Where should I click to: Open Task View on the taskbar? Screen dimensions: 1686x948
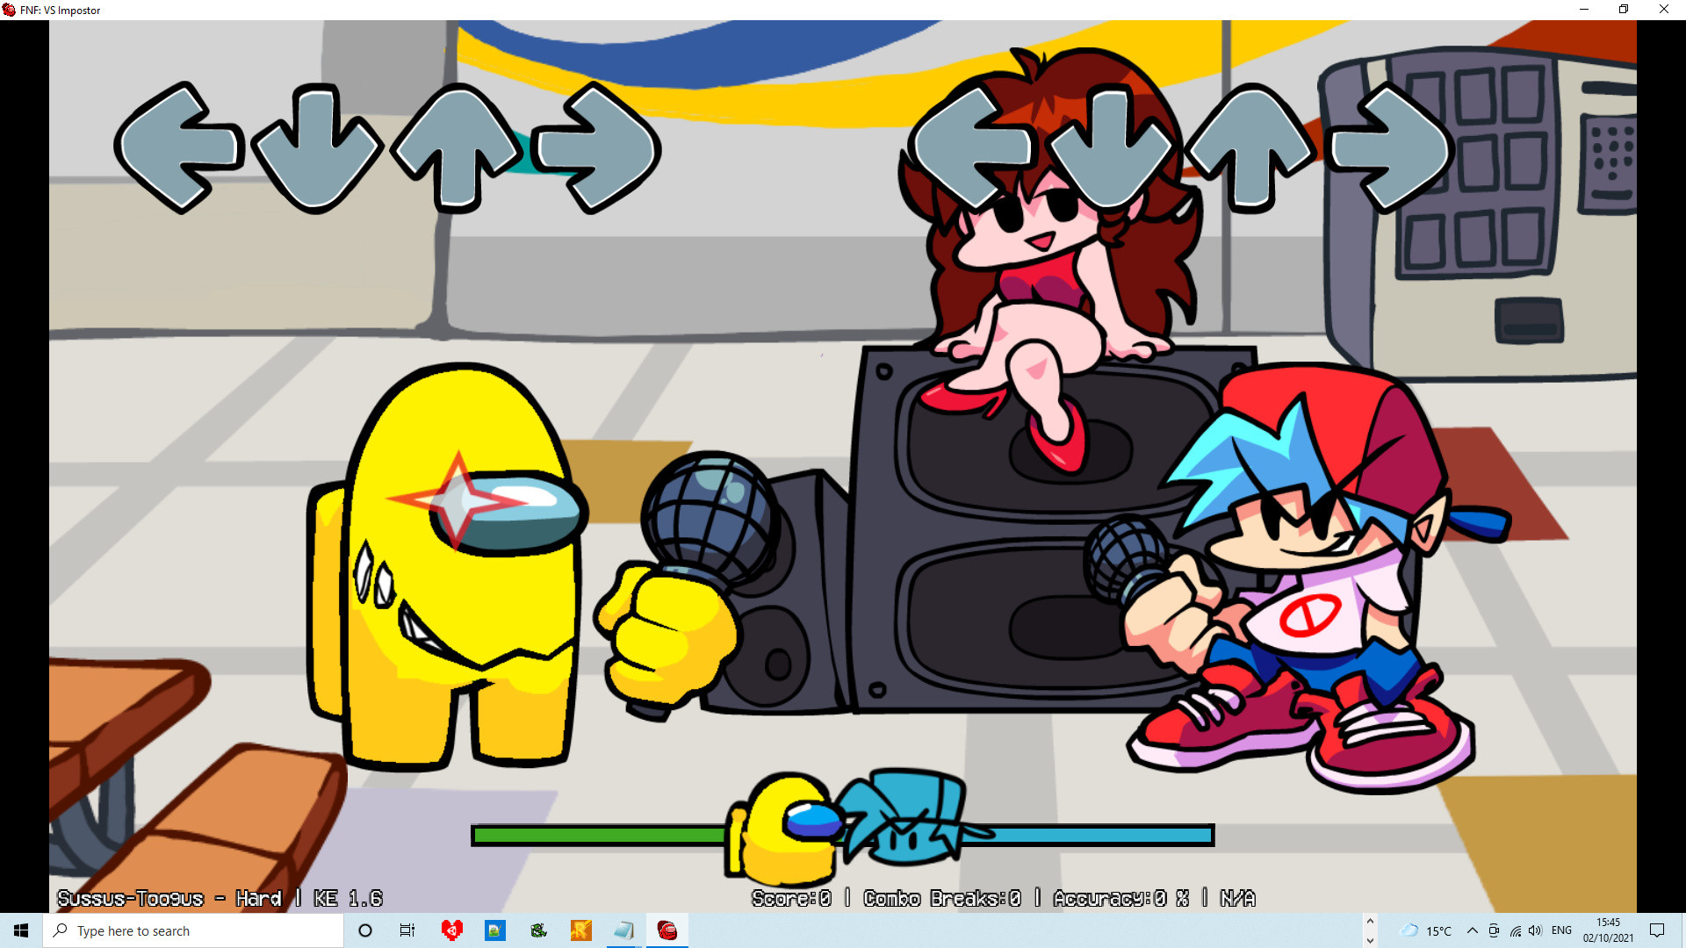tap(407, 930)
